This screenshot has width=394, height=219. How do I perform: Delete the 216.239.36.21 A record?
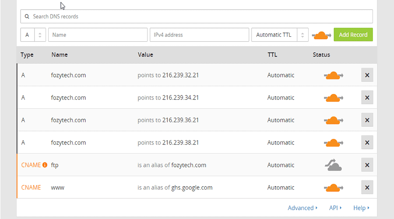(367, 120)
